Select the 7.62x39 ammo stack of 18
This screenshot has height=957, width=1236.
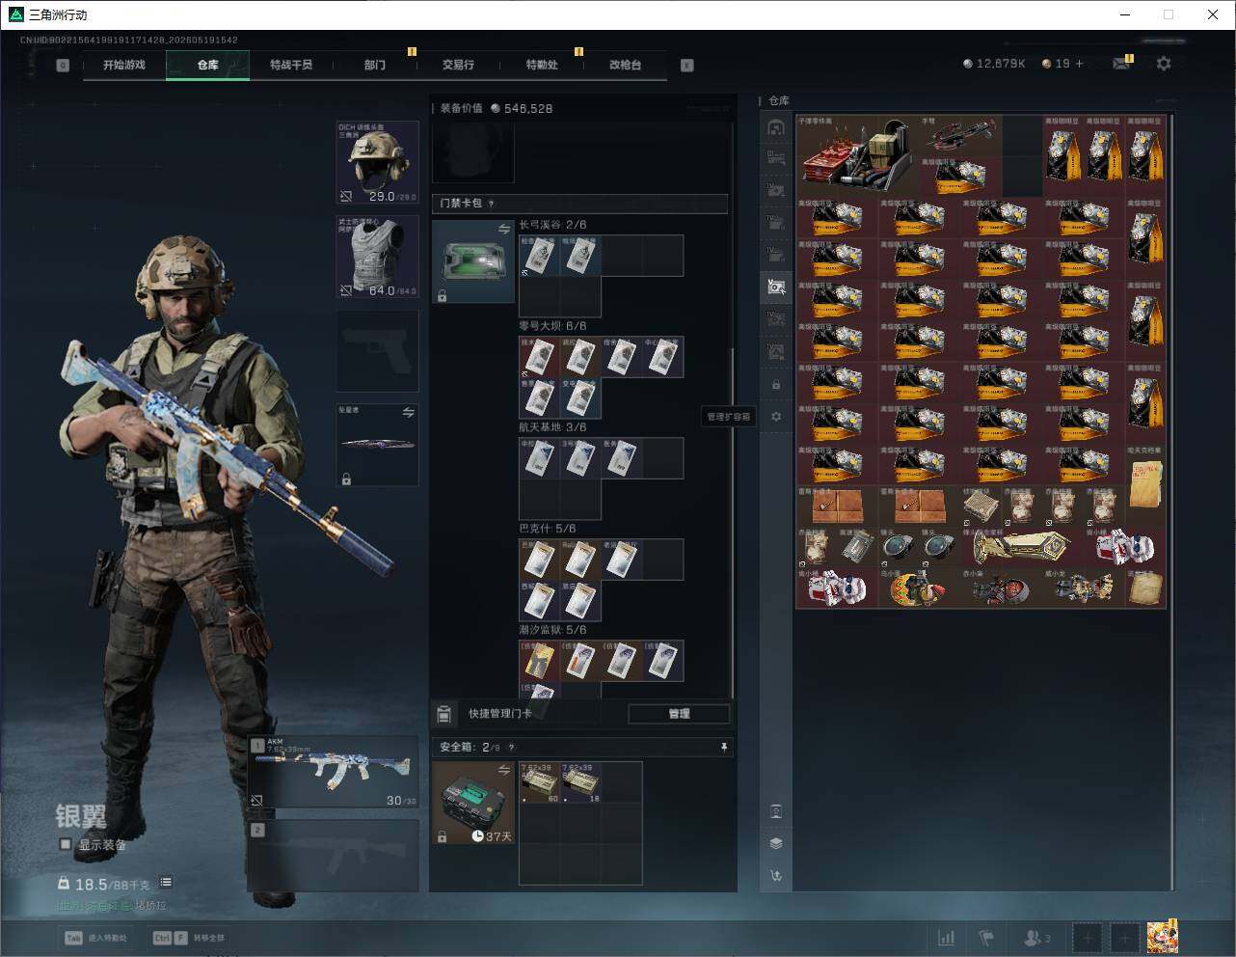tap(580, 782)
